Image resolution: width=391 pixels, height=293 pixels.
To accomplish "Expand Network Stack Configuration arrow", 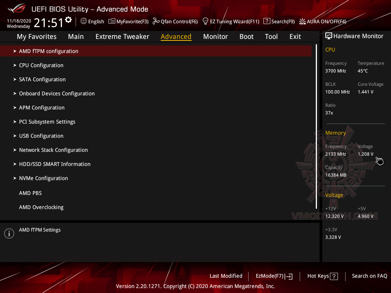I will pyautogui.click(x=15, y=150).
